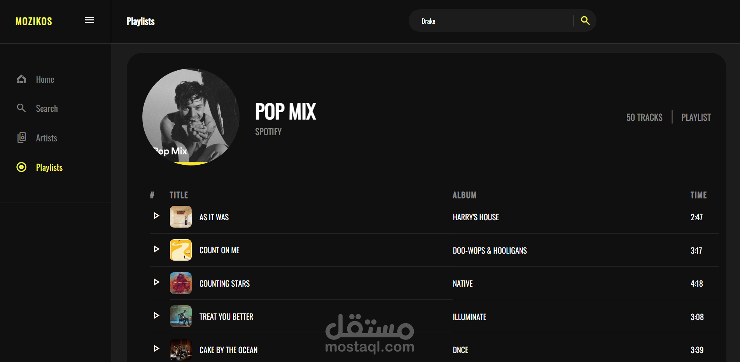This screenshot has height=362, width=740.
Task: Click the Pop Mix playlist cover image
Action: pos(191,117)
